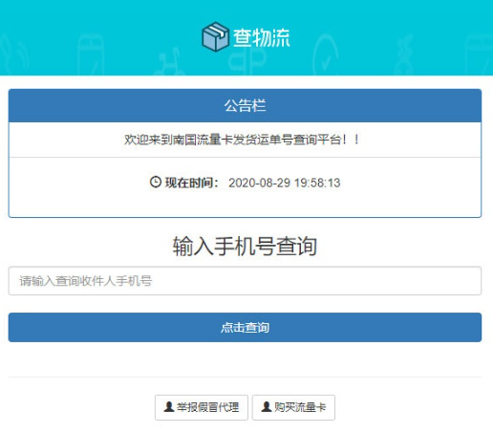Click the 公告栏 panel heading
The height and width of the screenshot is (433, 493).
(x=245, y=105)
